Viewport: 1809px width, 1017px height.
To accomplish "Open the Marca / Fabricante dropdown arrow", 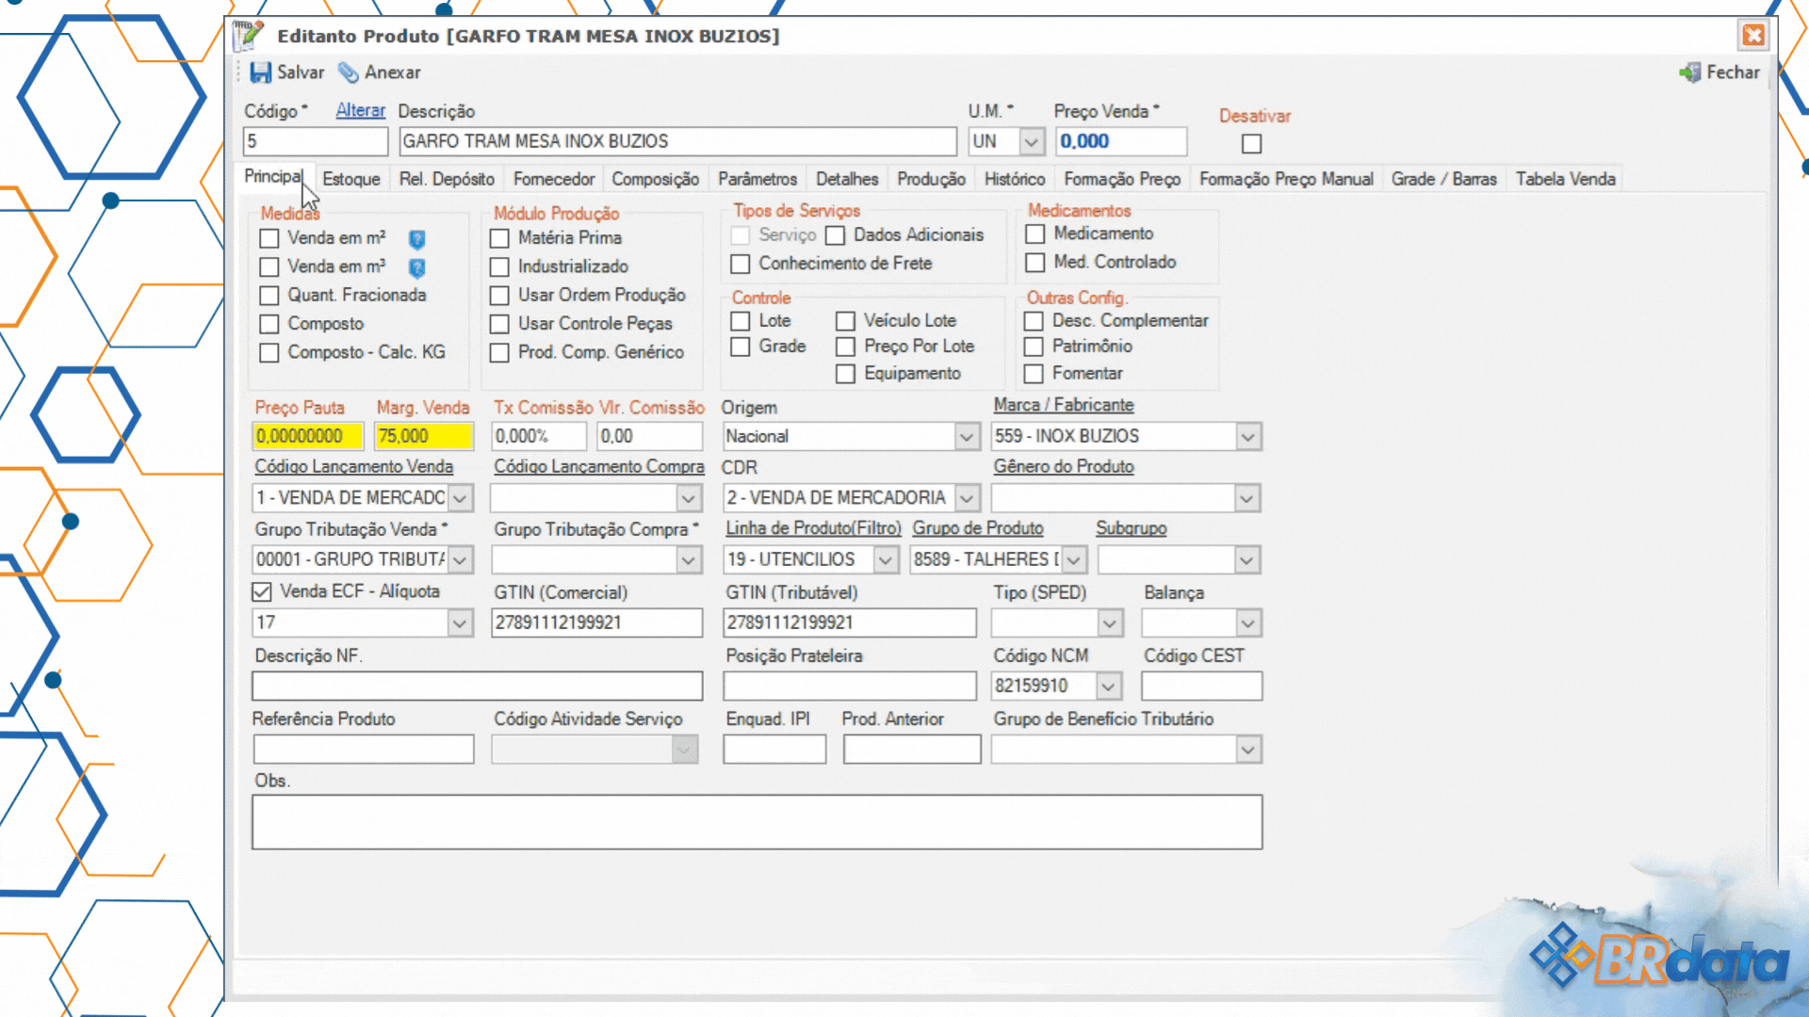I will 1247,437.
